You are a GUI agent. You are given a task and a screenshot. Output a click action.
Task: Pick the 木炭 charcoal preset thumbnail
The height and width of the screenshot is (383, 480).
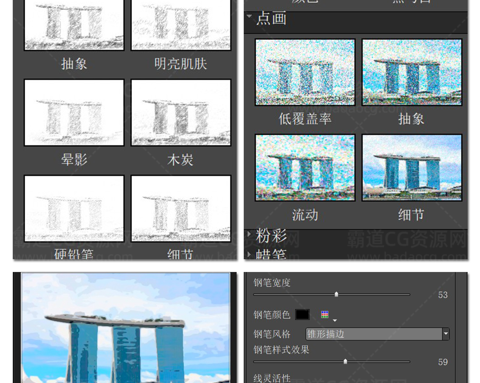(x=181, y=113)
